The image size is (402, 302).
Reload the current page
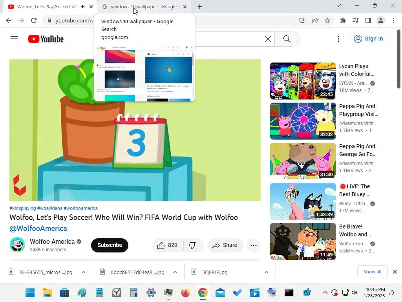coord(34,20)
